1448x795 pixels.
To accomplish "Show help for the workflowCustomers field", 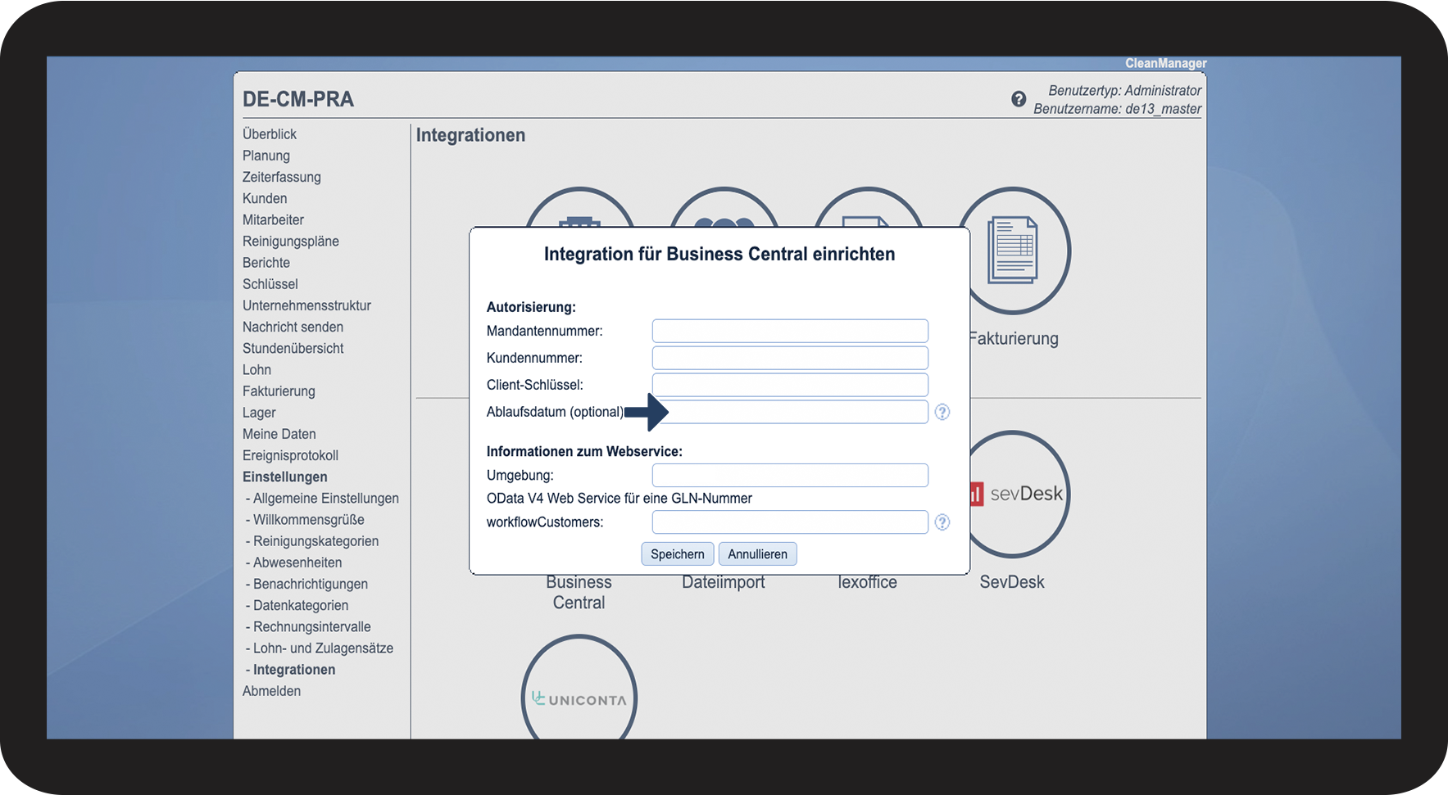I will point(942,522).
